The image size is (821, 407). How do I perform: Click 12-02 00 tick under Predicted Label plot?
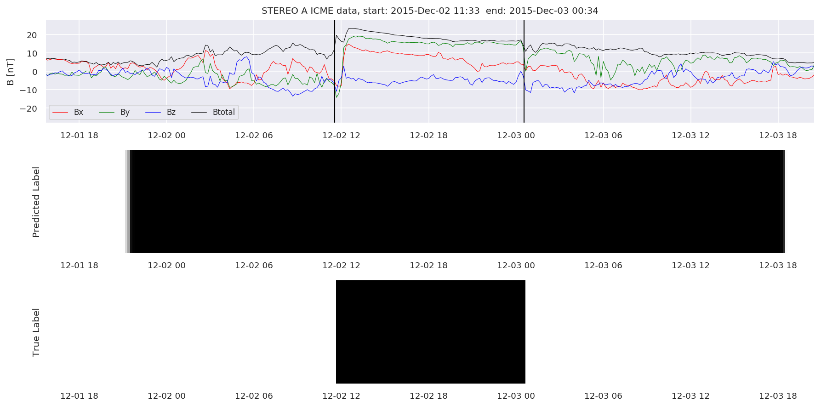point(166,266)
